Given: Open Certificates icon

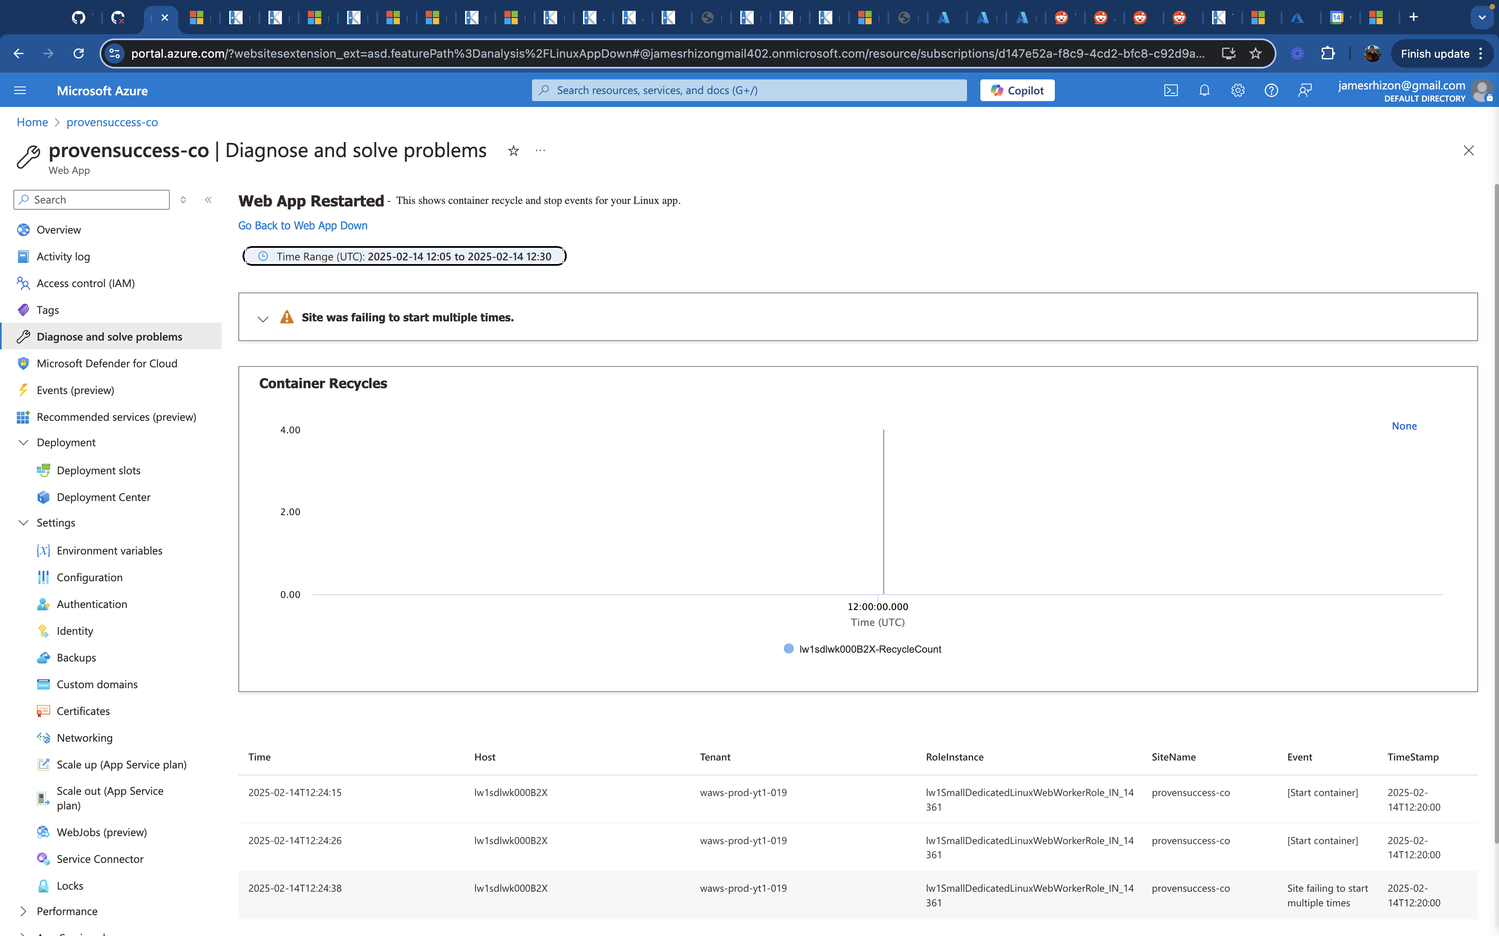Looking at the screenshot, I should click(43, 711).
